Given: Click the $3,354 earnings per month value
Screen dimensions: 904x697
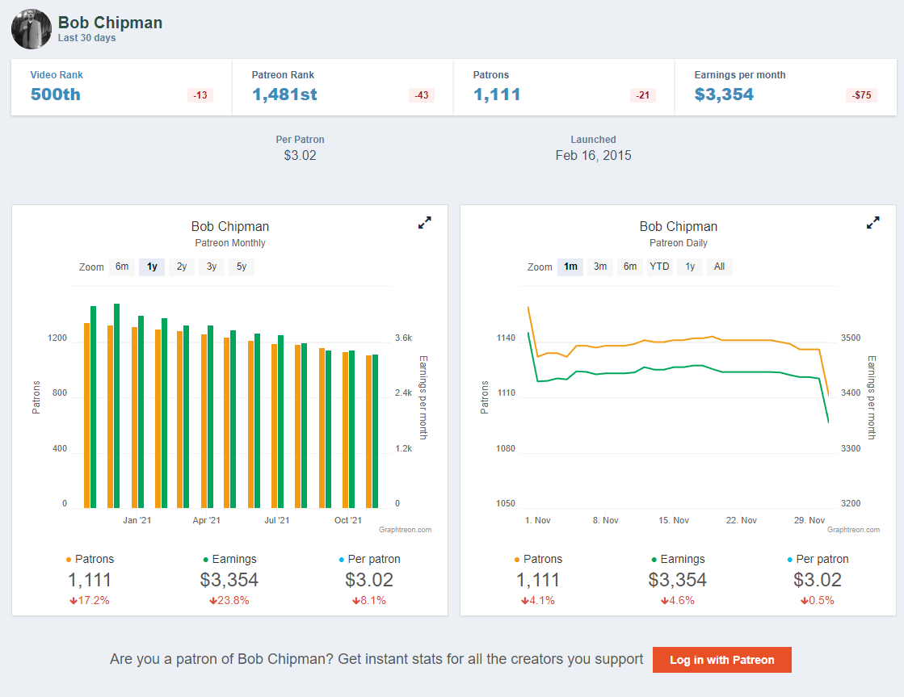Looking at the screenshot, I should click(724, 94).
